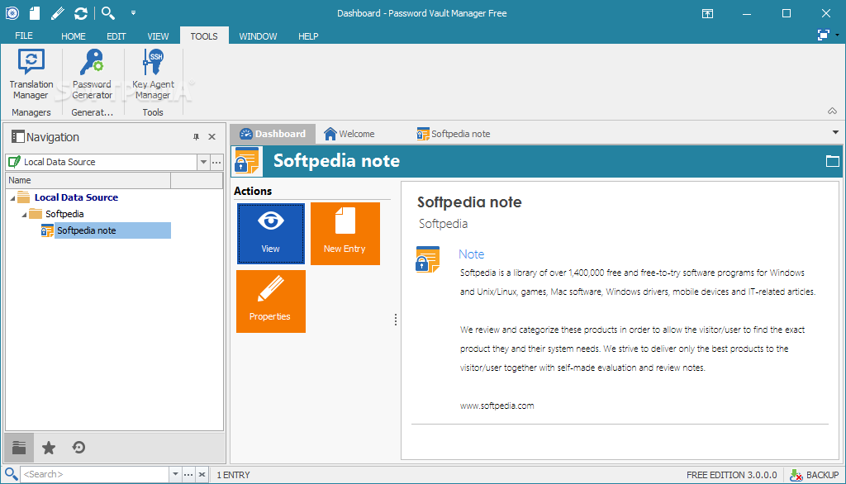
Task: Open the SSH Key Agent Manager
Action: [153, 74]
